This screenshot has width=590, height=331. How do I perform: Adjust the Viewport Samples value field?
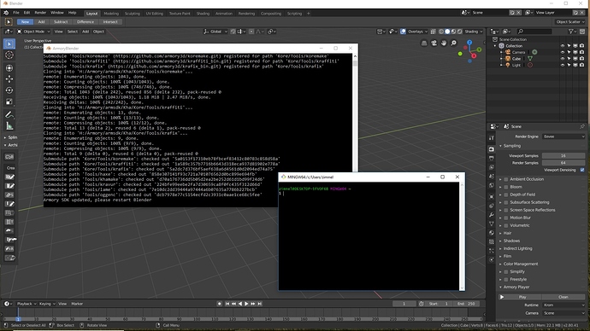coord(563,156)
